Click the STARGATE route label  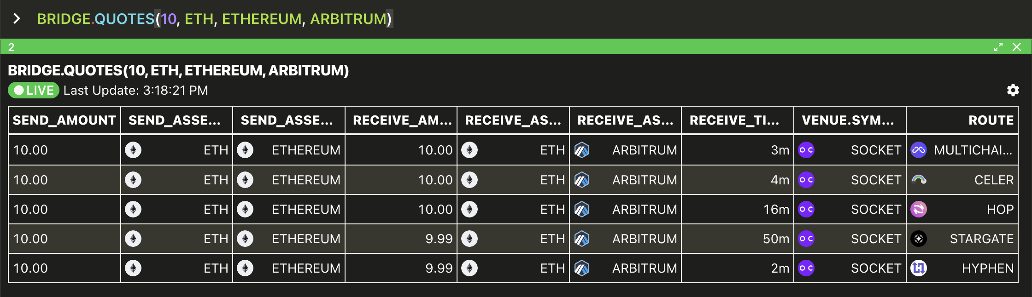[x=981, y=239]
